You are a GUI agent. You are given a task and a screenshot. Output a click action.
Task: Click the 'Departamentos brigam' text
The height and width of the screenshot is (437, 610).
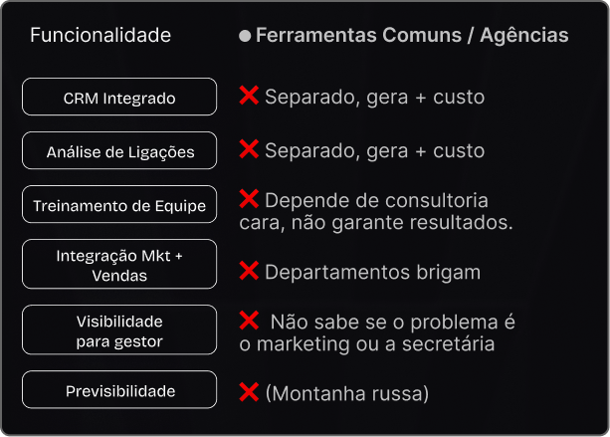(x=372, y=273)
